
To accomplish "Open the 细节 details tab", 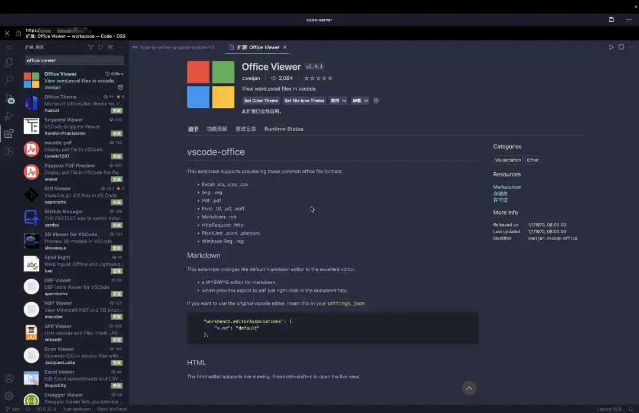I will [193, 129].
